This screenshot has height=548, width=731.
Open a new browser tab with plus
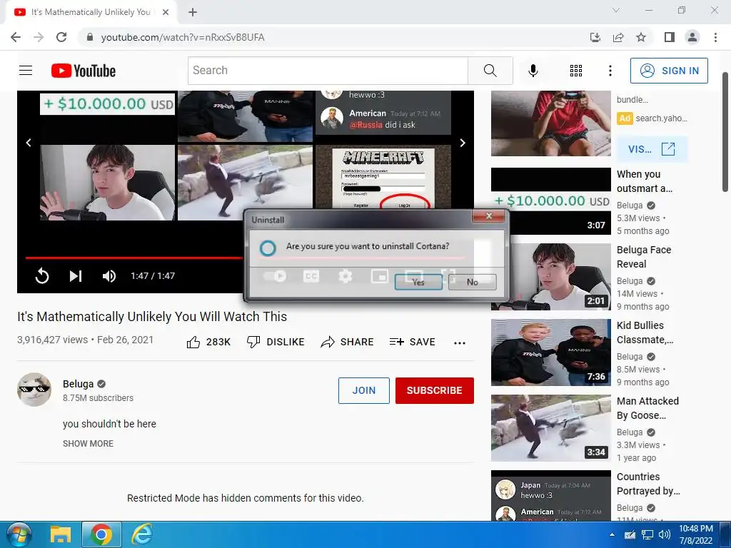click(x=193, y=12)
